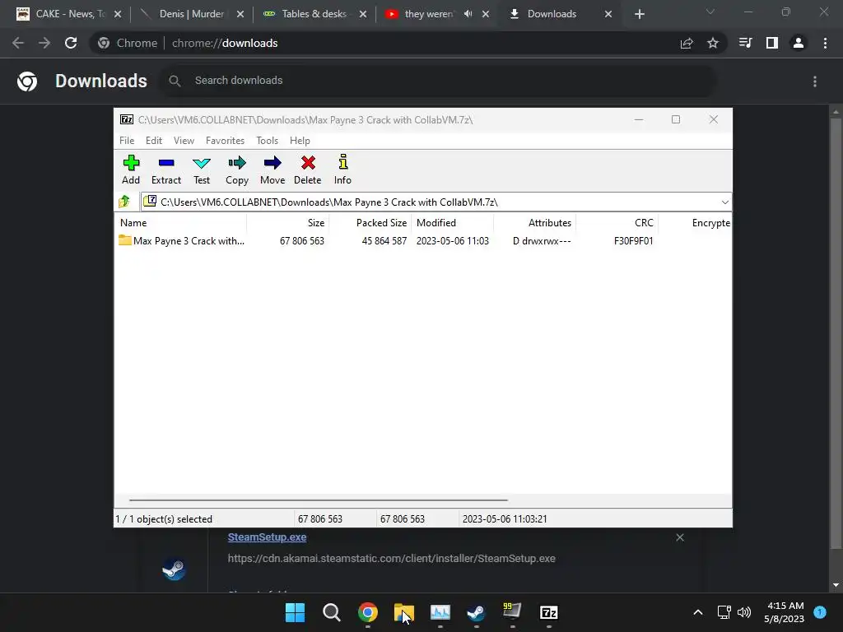Click the Chrome forward arrow

44,43
